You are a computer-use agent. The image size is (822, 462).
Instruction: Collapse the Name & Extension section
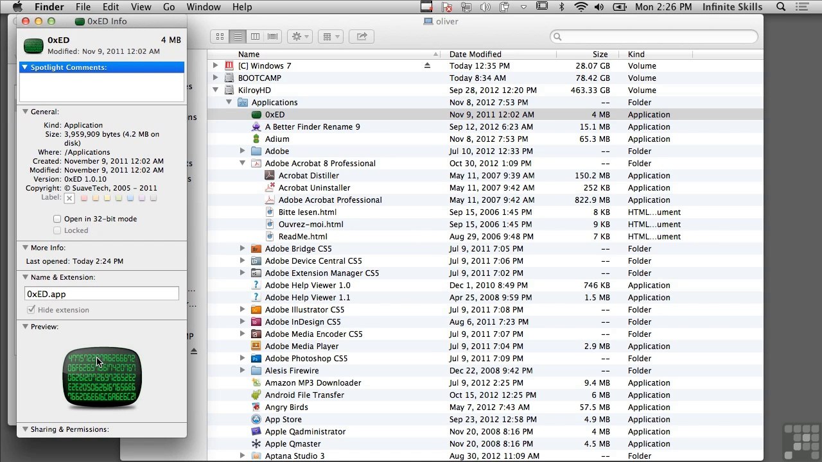tap(25, 277)
